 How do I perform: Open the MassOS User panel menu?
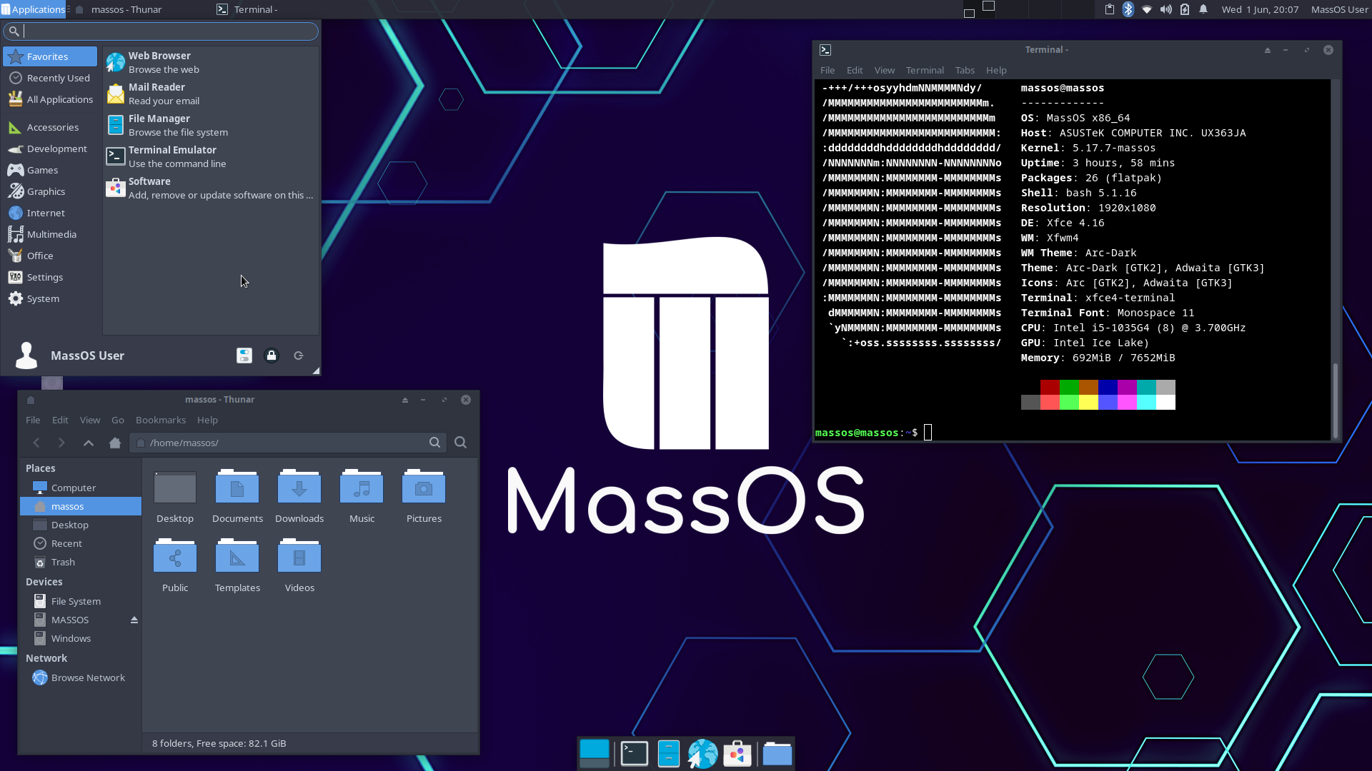(x=1339, y=9)
